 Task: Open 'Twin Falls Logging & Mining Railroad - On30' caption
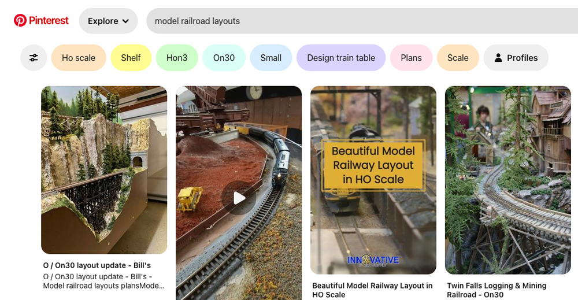[497, 290]
